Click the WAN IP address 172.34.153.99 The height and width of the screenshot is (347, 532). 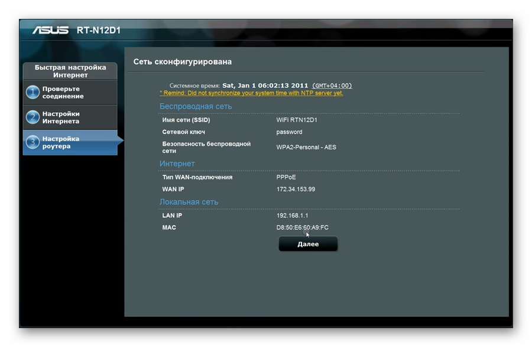tap(296, 189)
